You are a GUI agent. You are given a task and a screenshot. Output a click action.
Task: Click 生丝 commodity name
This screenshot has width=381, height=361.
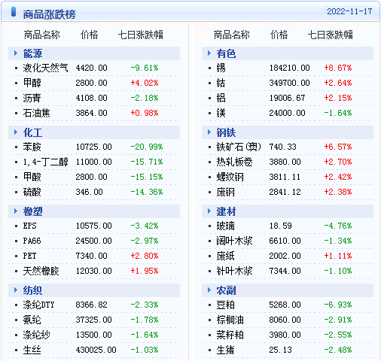32,350
